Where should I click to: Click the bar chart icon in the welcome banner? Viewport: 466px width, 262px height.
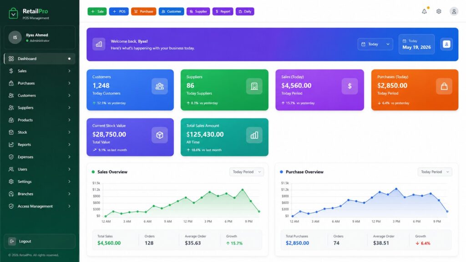(99, 44)
